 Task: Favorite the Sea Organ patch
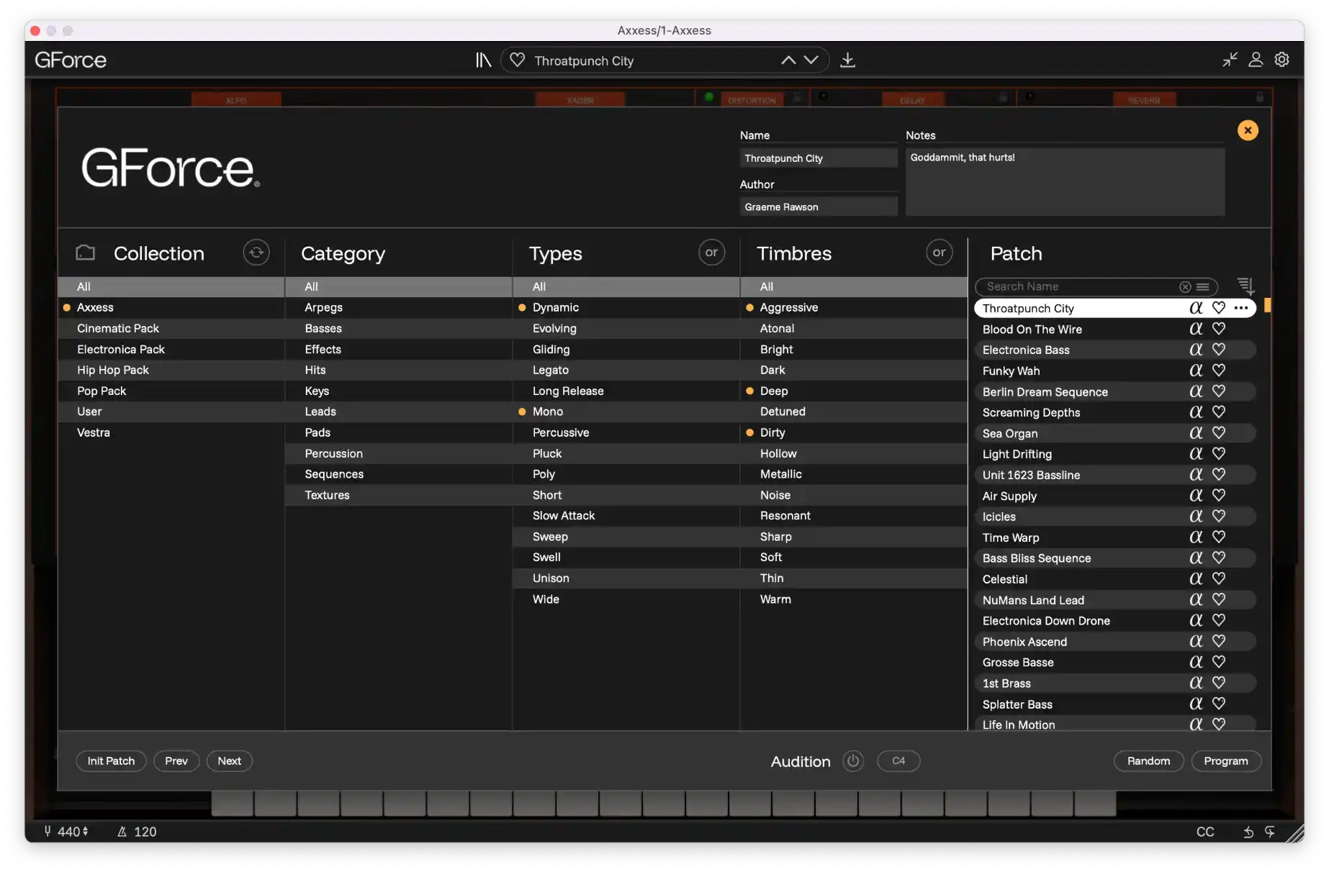(1219, 433)
